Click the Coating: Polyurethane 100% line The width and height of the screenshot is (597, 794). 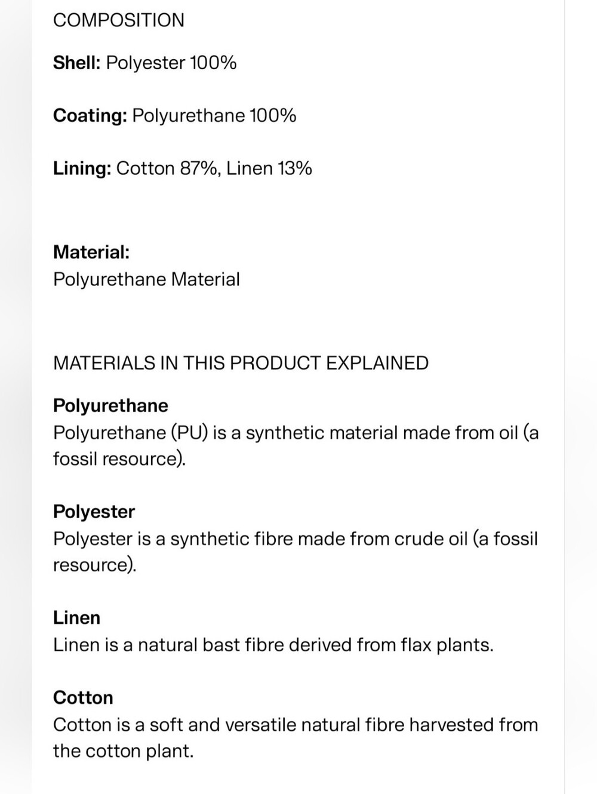pos(175,115)
